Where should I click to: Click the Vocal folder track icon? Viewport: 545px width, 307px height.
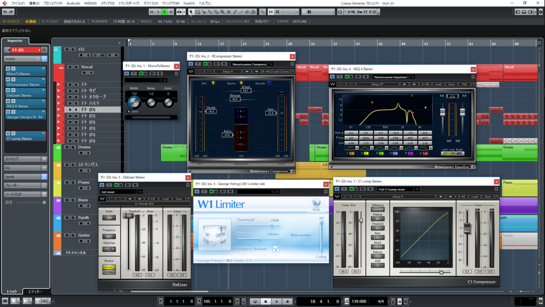point(61,67)
